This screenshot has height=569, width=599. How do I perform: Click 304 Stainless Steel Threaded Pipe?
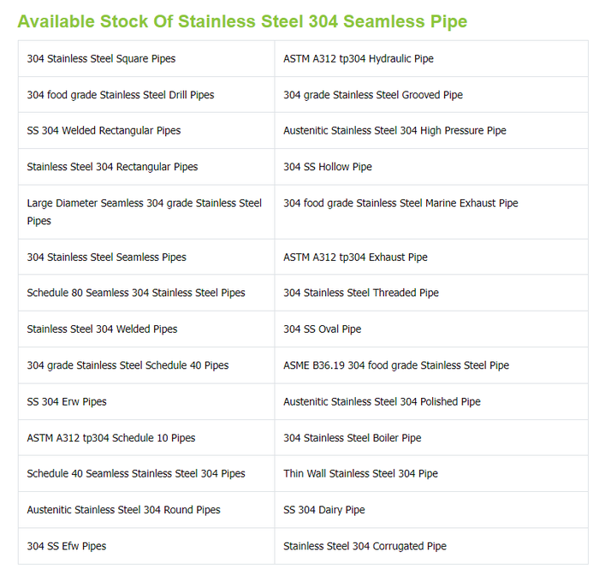pyautogui.click(x=361, y=293)
